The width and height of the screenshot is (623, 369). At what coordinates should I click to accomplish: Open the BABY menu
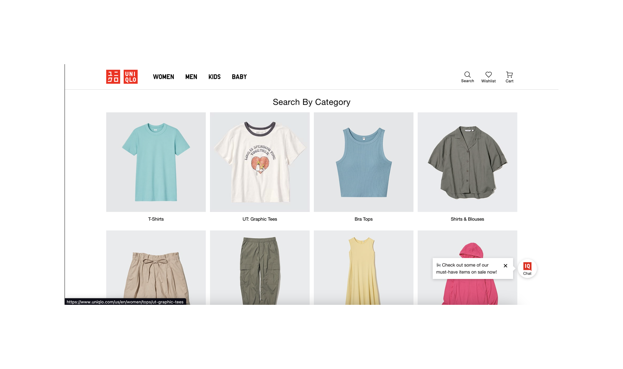pyautogui.click(x=239, y=77)
